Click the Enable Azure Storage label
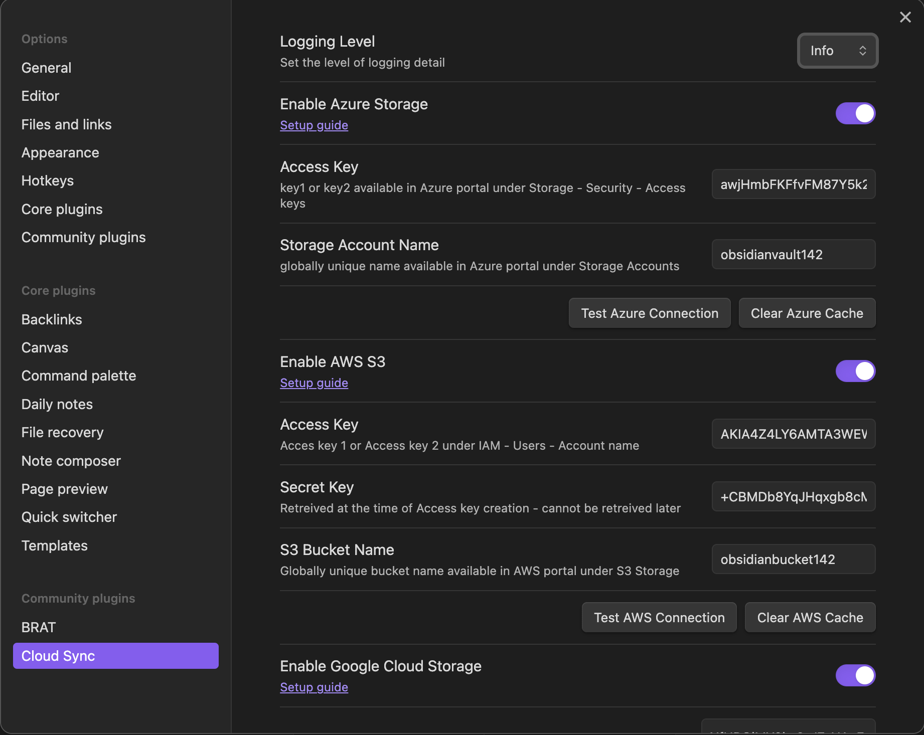The width and height of the screenshot is (924, 735). click(x=354, y=104)
